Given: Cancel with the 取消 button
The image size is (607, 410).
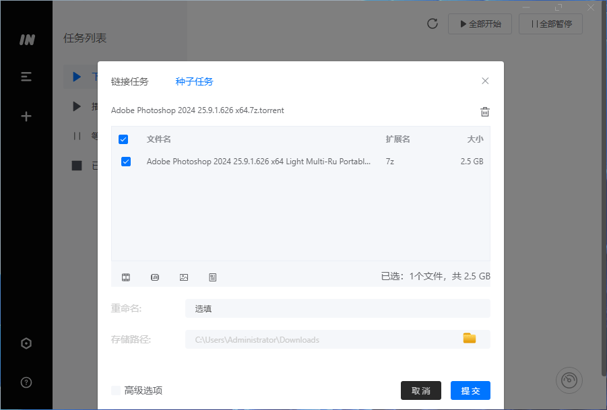Looking at the screenshot, I should pyautogui.click(x=421, y=390).
